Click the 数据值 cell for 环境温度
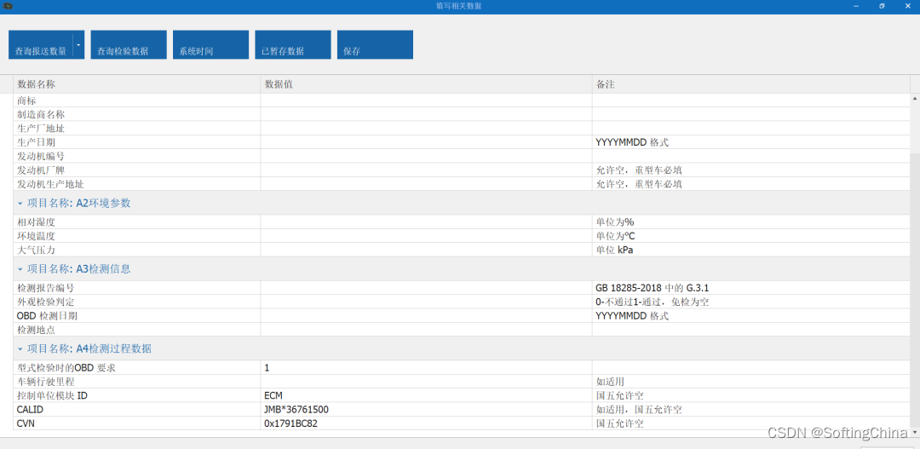 (x=426, y=237)
